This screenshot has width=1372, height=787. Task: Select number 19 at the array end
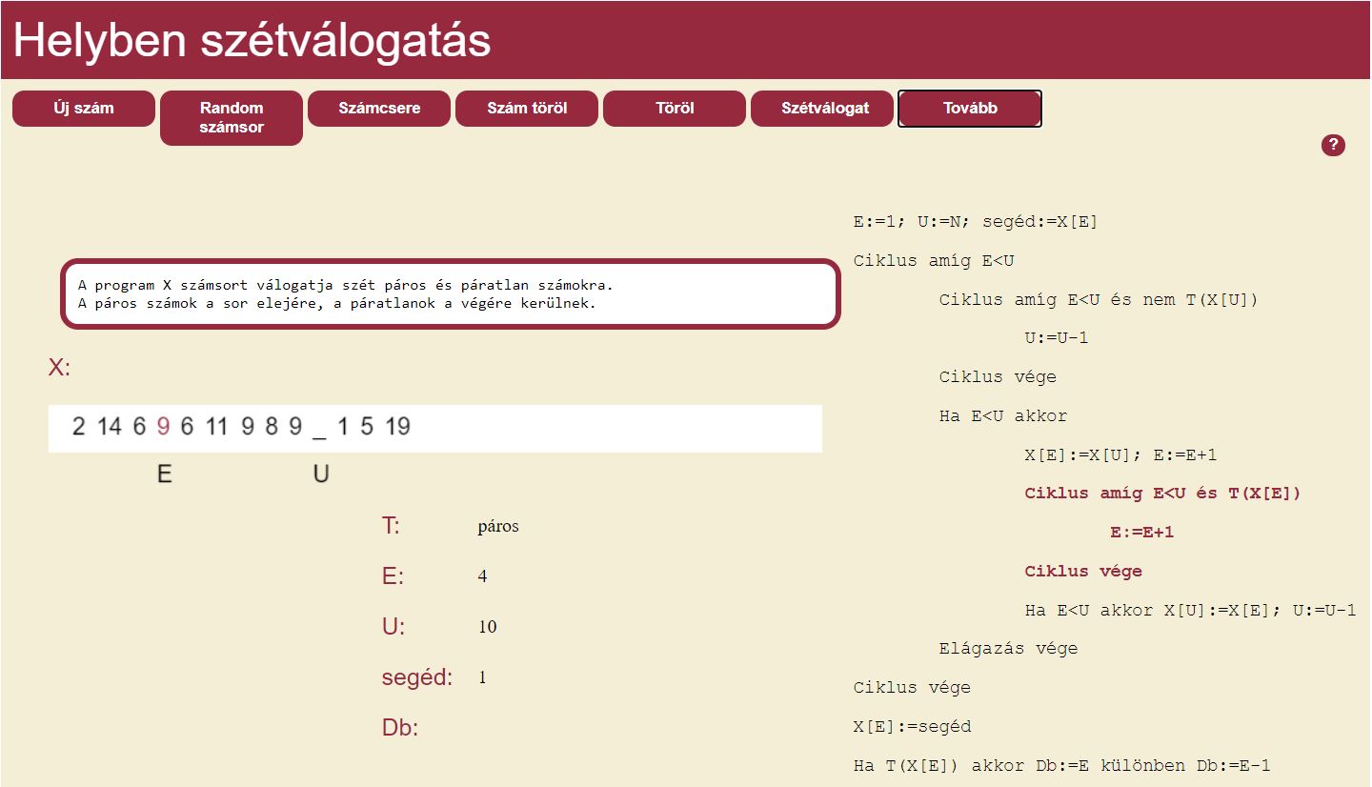(397, 427)
